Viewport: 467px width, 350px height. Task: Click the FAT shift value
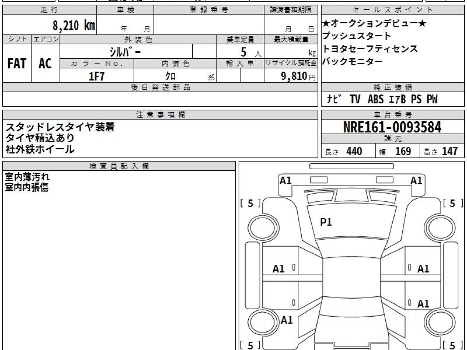[17, 64]
